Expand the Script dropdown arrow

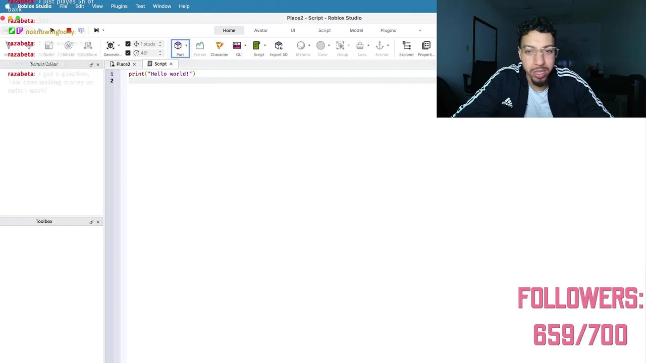(x=265, y=46)
